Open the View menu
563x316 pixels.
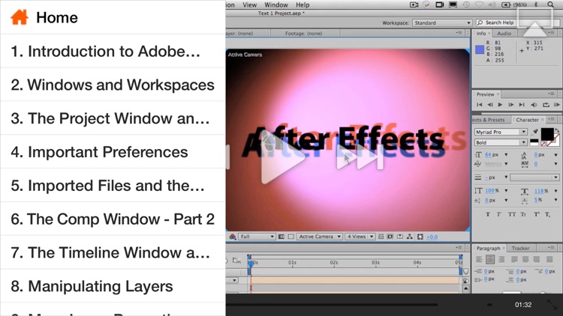249,4
